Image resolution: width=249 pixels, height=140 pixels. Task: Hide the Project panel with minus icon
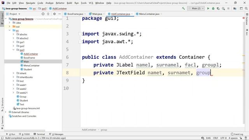[60, 14]
